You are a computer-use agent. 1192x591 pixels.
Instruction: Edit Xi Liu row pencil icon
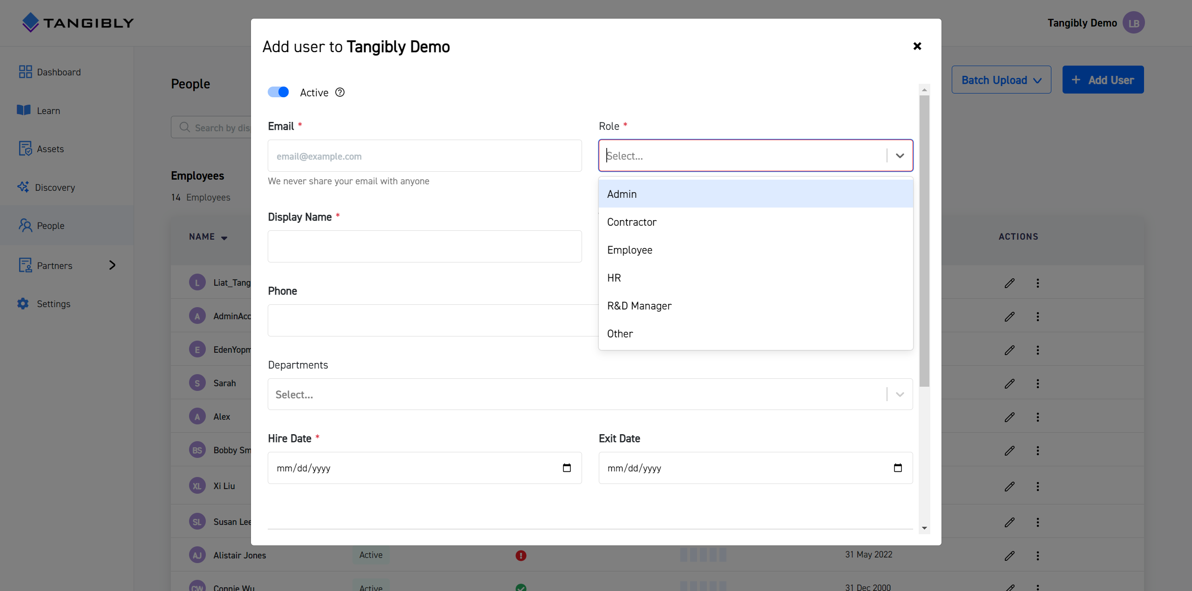coord(1009,486)
